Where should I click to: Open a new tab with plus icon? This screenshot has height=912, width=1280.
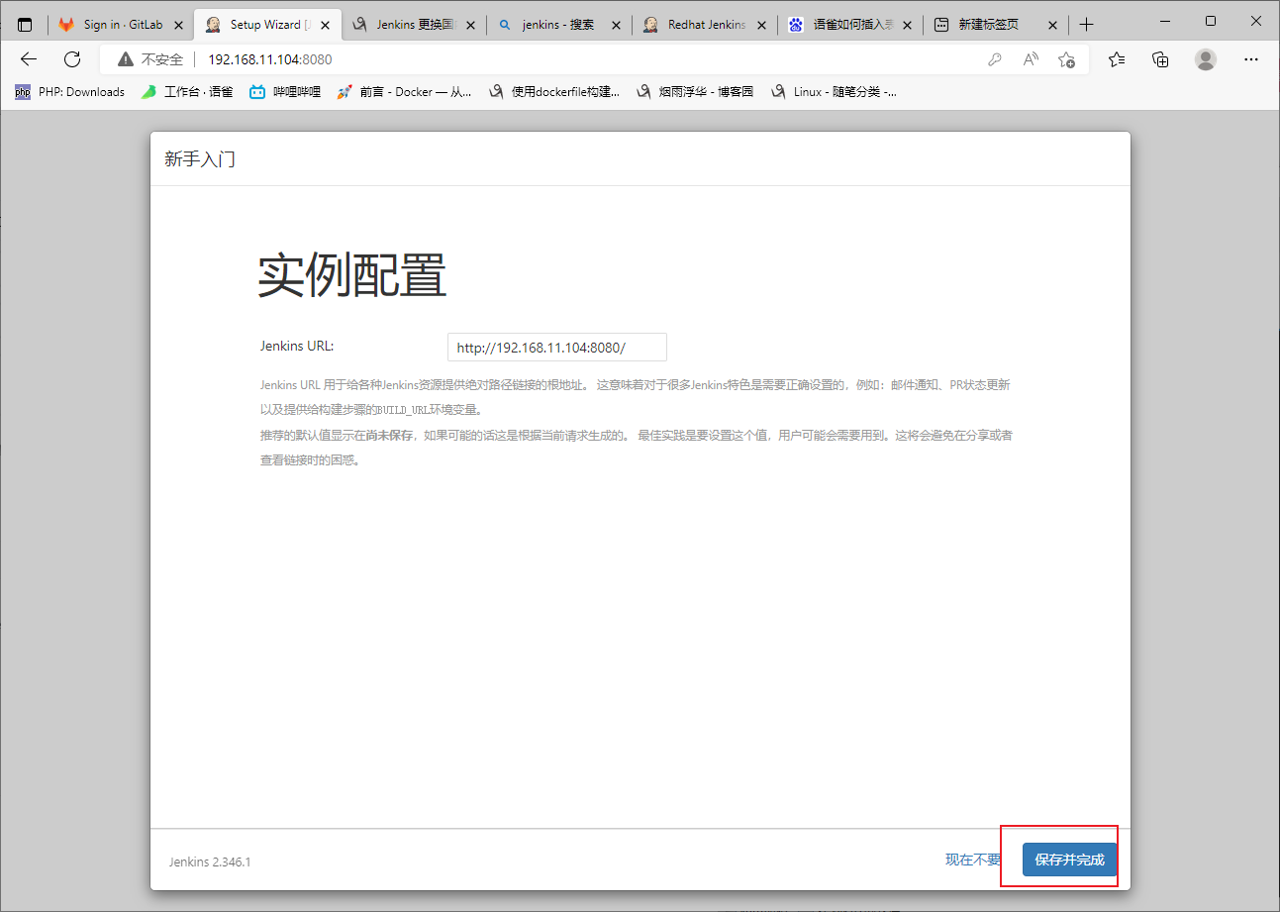click(x=1087, y=25)
